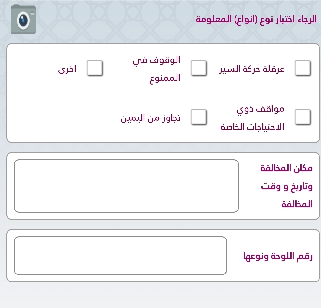This screenshot has height=308, width=321.
Task: Focus the plate number and type input field
Action: [x=120, y=256]
